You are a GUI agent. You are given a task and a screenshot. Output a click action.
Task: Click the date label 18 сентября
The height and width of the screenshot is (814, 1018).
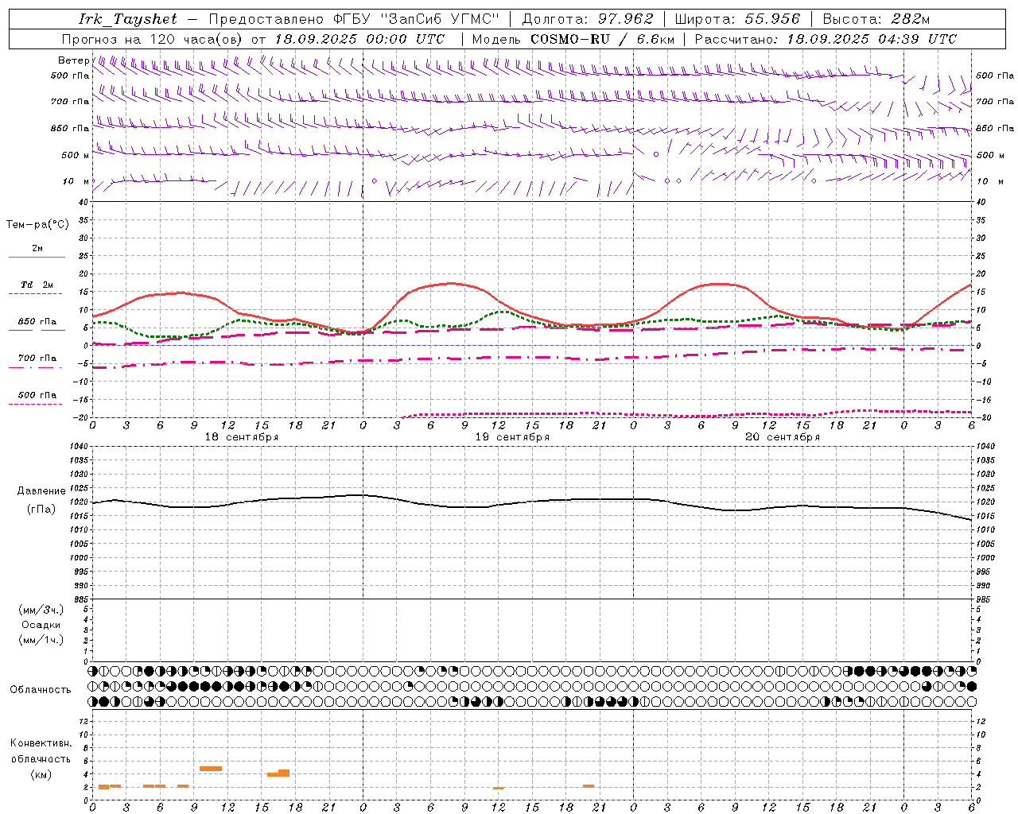tap(242, 437)
